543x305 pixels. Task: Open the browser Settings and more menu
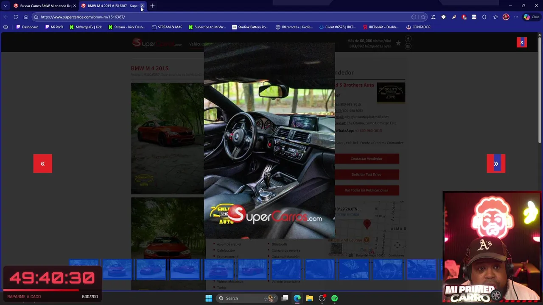516,17
